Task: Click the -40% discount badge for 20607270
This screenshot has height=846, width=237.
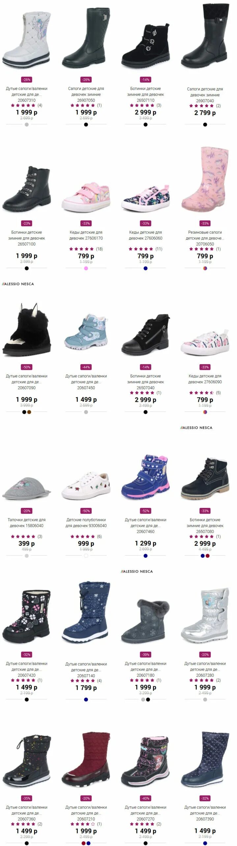Action: pyautogui.click(x=145, y=798)
